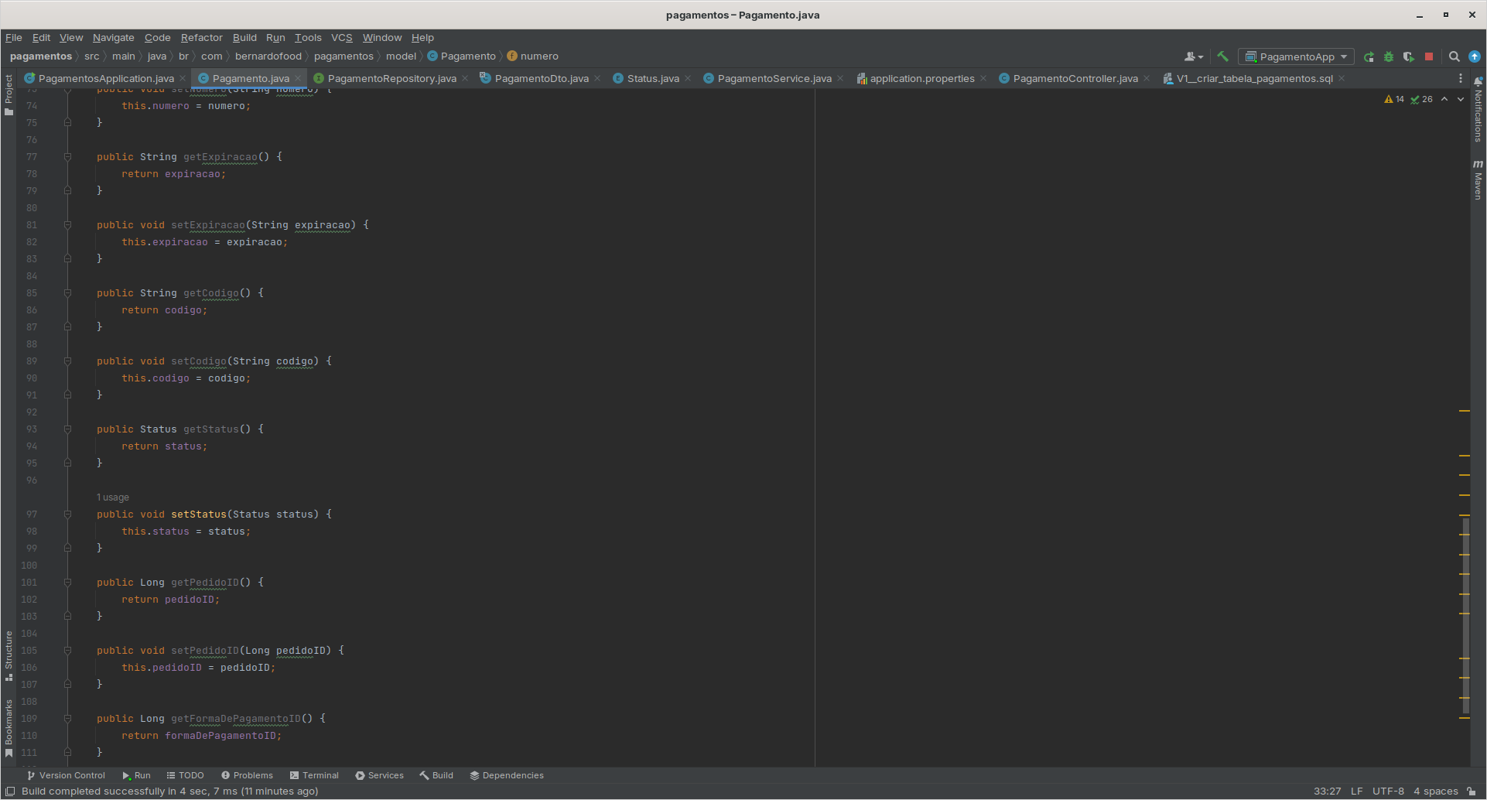Close the Status.java tab
The height and width of the screenshot is (800, 1487).
click(688, 78)
